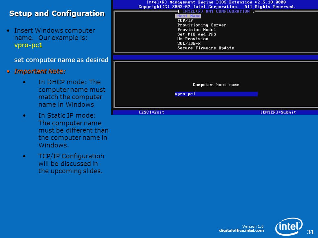318x238 pixels.
Task: Select the SOL/IDE-R menu entry
Action: tap(189, 43)
